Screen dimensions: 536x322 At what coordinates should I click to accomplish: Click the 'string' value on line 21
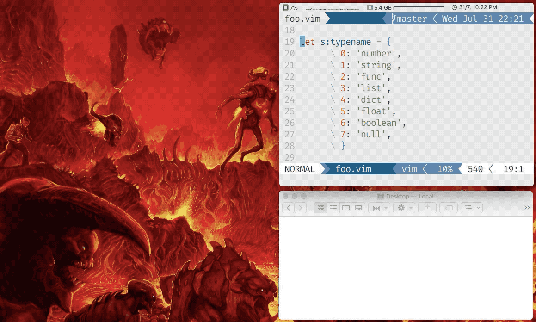click(x=376, y=65)
